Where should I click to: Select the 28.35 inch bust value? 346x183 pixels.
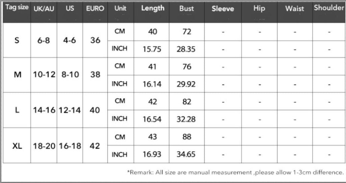pos(186,49)
